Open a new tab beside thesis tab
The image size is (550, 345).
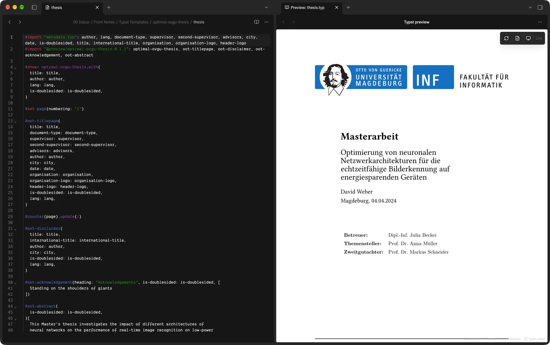click(x=109, y=7)
